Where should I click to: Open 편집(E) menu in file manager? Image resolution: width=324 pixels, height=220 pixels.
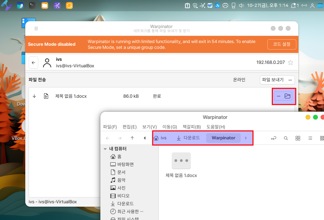pyautogui.click(x=129, y=127)
